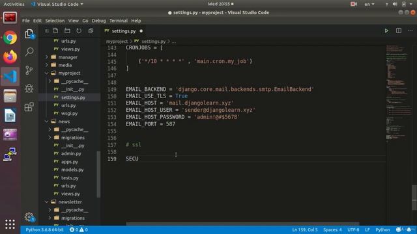Open the File menu
The height and width of the screenshot is (234, 417).
pyautogui.click(x=26, y=20)
